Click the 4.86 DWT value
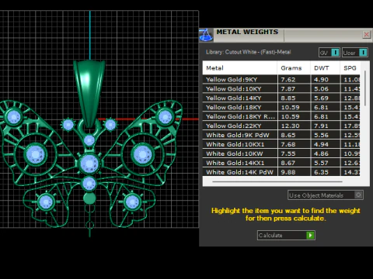 pos(321,153)
